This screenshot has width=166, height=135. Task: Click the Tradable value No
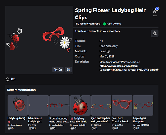(x=101, y=41)
